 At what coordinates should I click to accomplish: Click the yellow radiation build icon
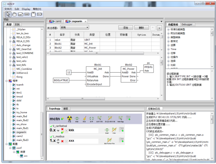(x=70, y=118)
